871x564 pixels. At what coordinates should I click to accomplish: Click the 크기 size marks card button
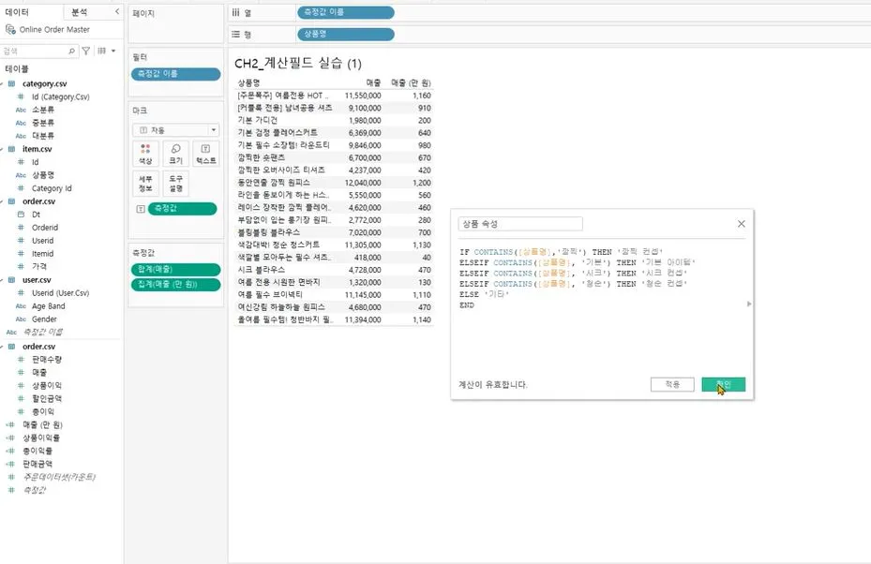tap(175, 154)
